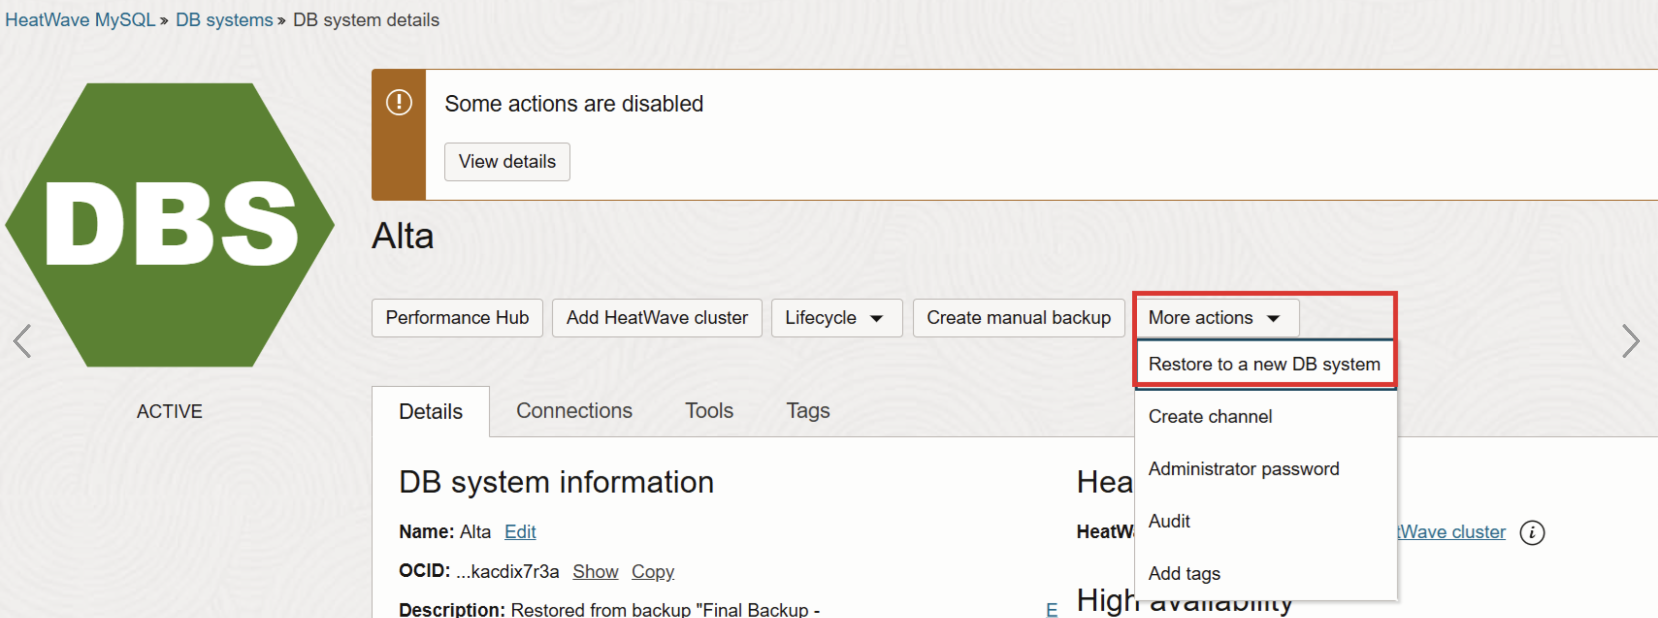Switch to the Tags tab
Image resolution: width=1658 pixels, height=618 pixels.
[x=808, y=410]
